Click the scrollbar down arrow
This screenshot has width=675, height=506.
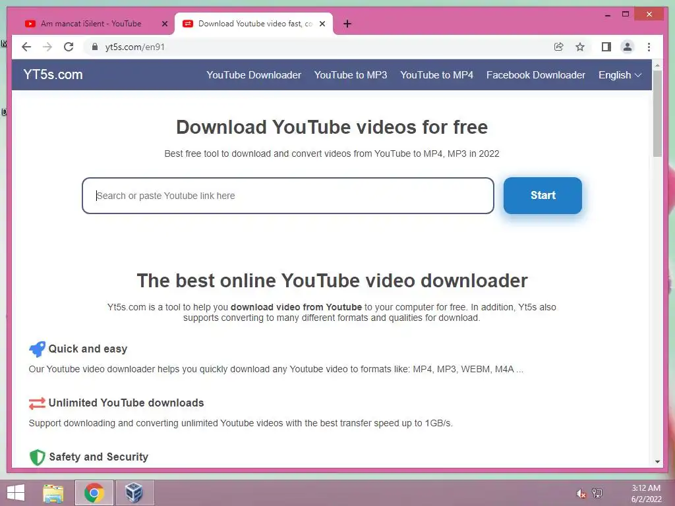[x=657, y=462]
